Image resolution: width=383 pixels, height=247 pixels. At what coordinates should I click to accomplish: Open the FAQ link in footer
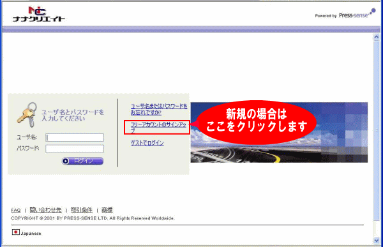coord(16,210)
